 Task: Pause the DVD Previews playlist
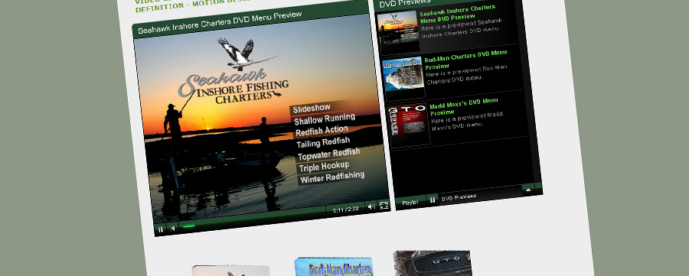click(433, 200)
